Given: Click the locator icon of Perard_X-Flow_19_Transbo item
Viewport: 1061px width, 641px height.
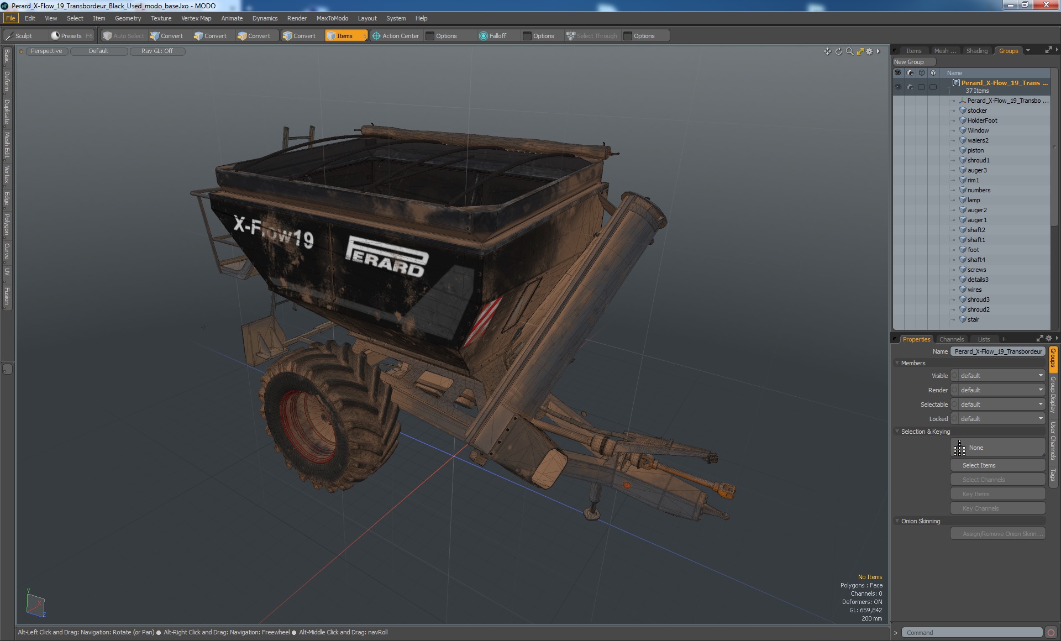Looking at the screenshot, I should pos(963,101).
